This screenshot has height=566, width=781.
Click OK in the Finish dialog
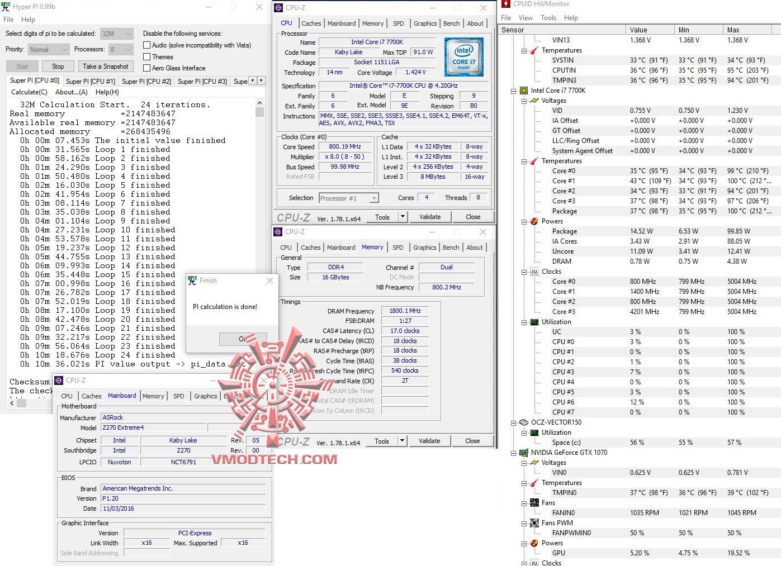pyautogui.click(x=243, y=339)
